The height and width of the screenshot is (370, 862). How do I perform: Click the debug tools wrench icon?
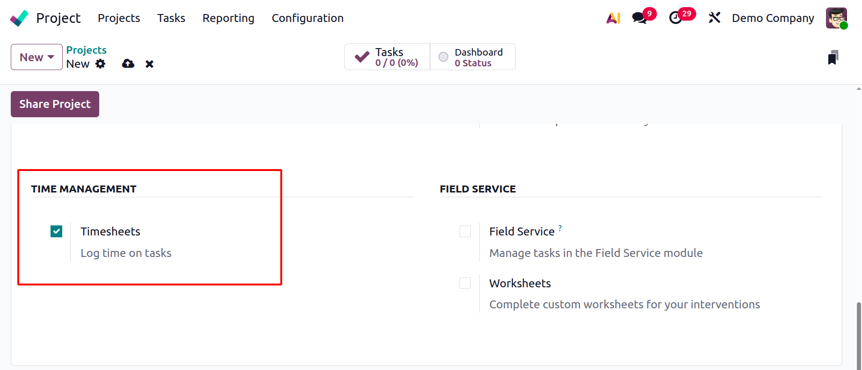pyautogui.click(x=714, y=18)
